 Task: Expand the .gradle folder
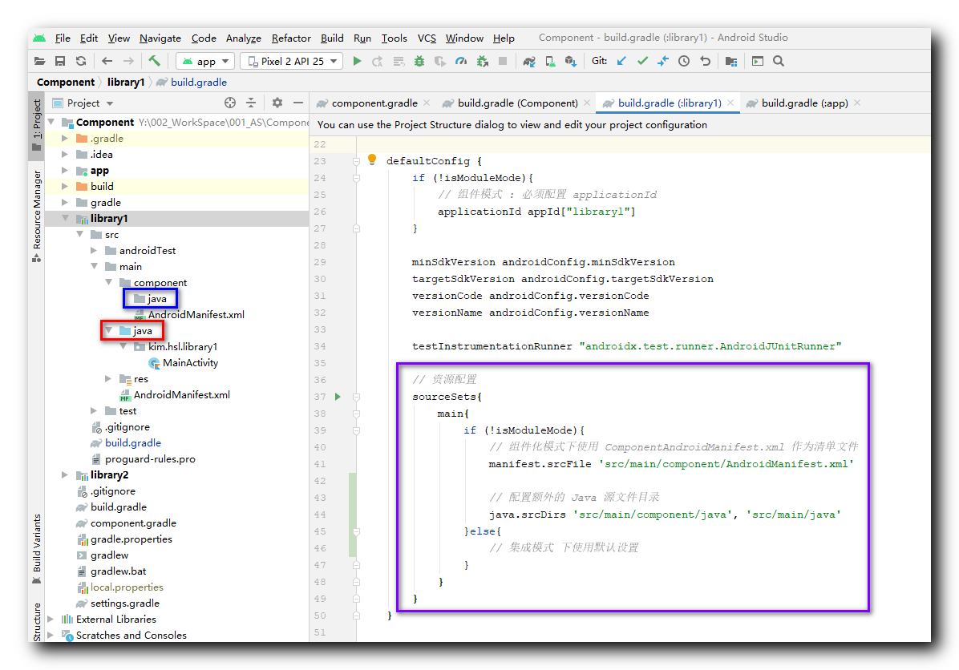pos(65,139)
